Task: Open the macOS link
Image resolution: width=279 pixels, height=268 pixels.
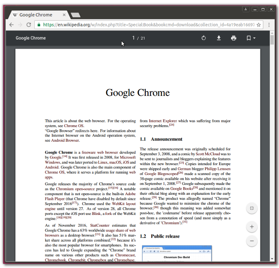Action: 115,162
